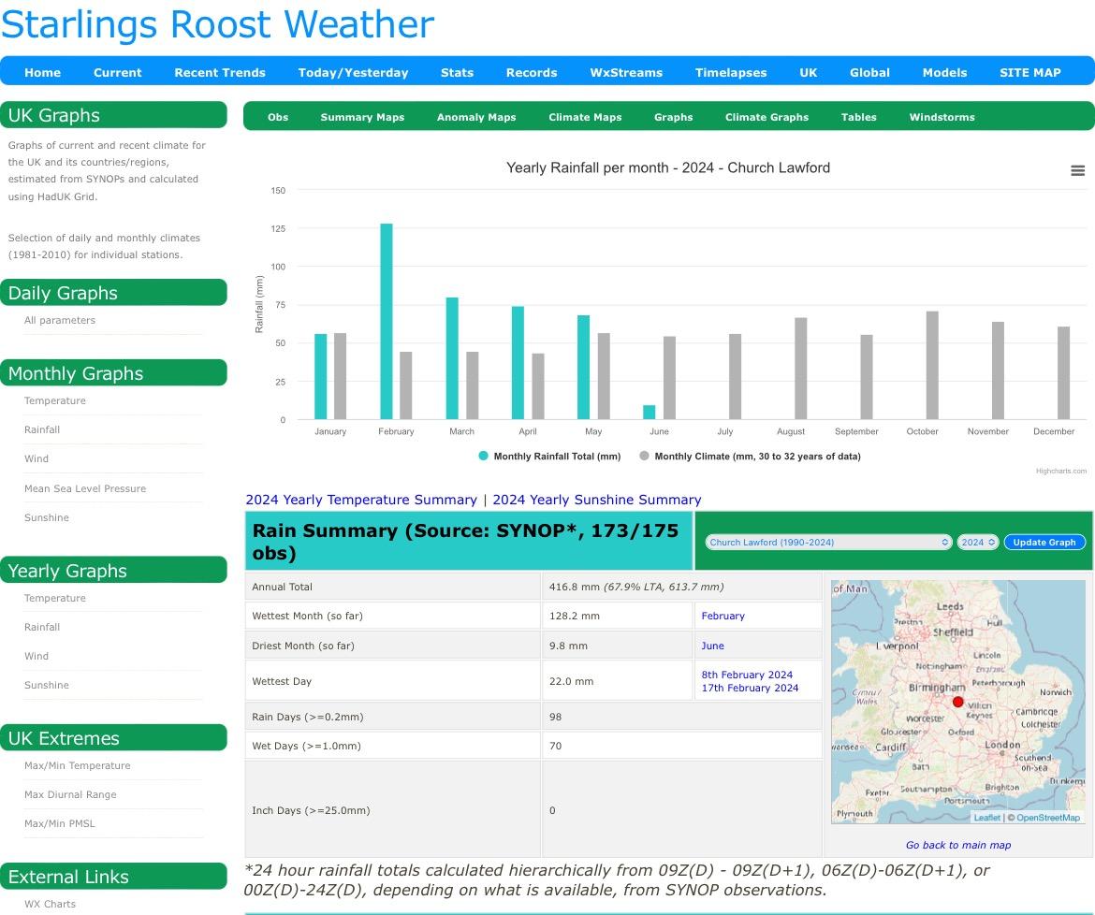Open Sunshine under Yearly Graphs
The height and width of the screenshot is (915, 1095).
(46, 686)
